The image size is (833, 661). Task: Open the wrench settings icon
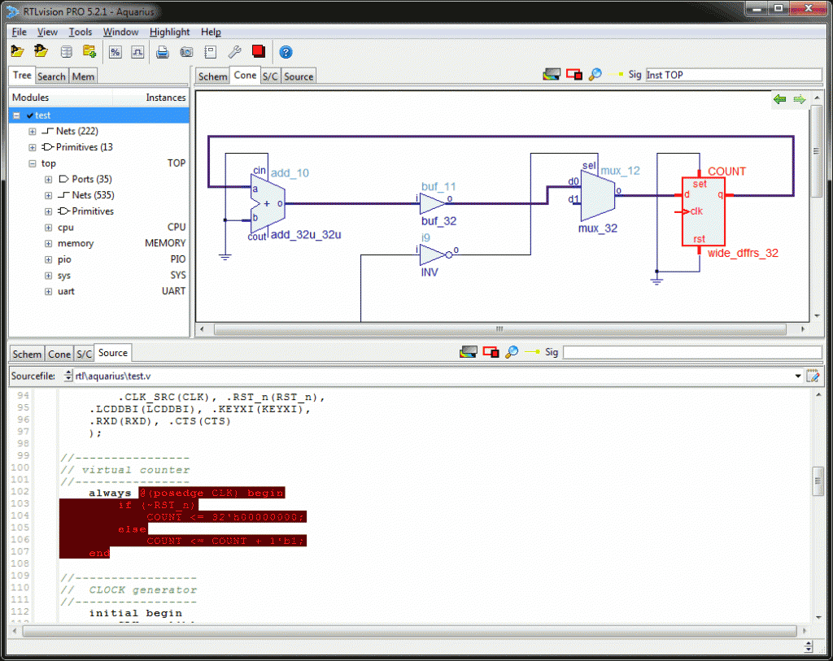point(233,51)
